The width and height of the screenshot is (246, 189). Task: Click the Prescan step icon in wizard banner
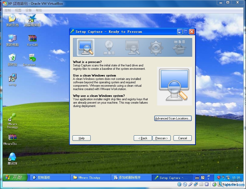click(x=86, y=47)
